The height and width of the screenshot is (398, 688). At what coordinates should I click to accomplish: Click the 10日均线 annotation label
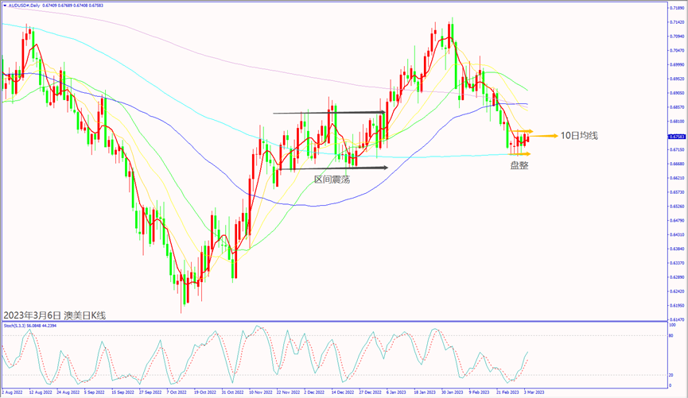point(578,136)
